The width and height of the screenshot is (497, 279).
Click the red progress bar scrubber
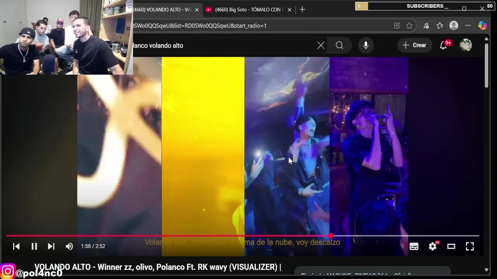click(330, 236)
